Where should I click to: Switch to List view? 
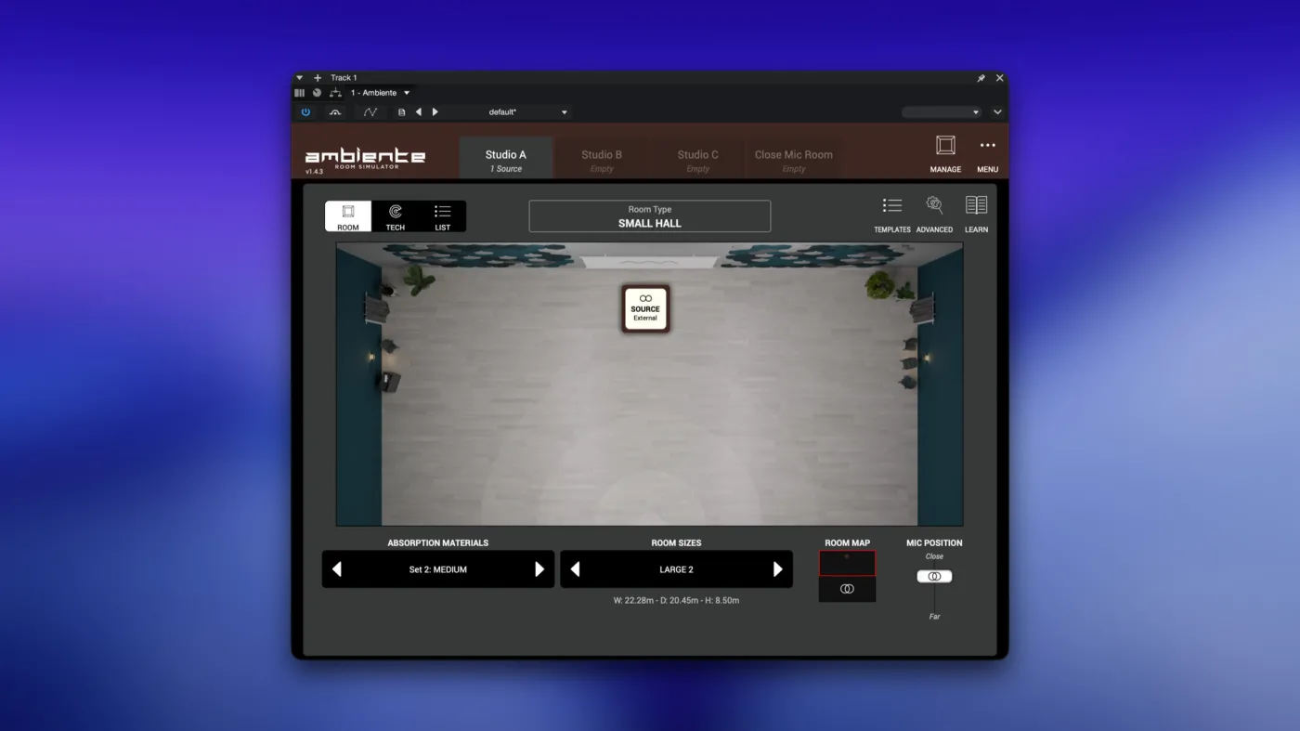pyautogui.click(x=443, y=216)
